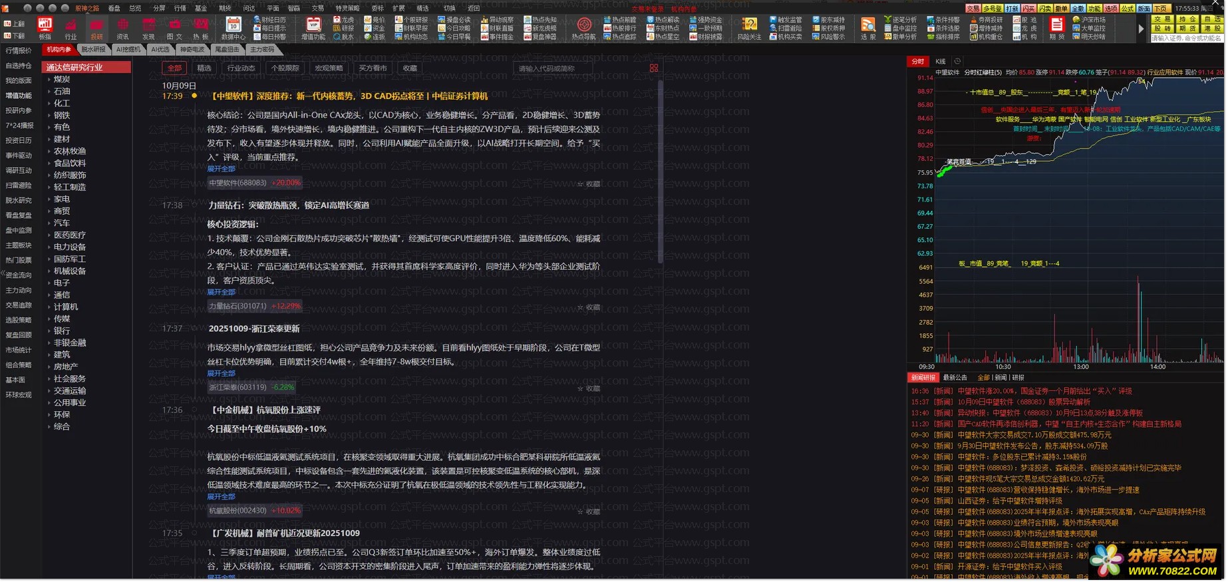
Task: Select 投研内参 in left sidebar
Action: click(x=19, y=110)
